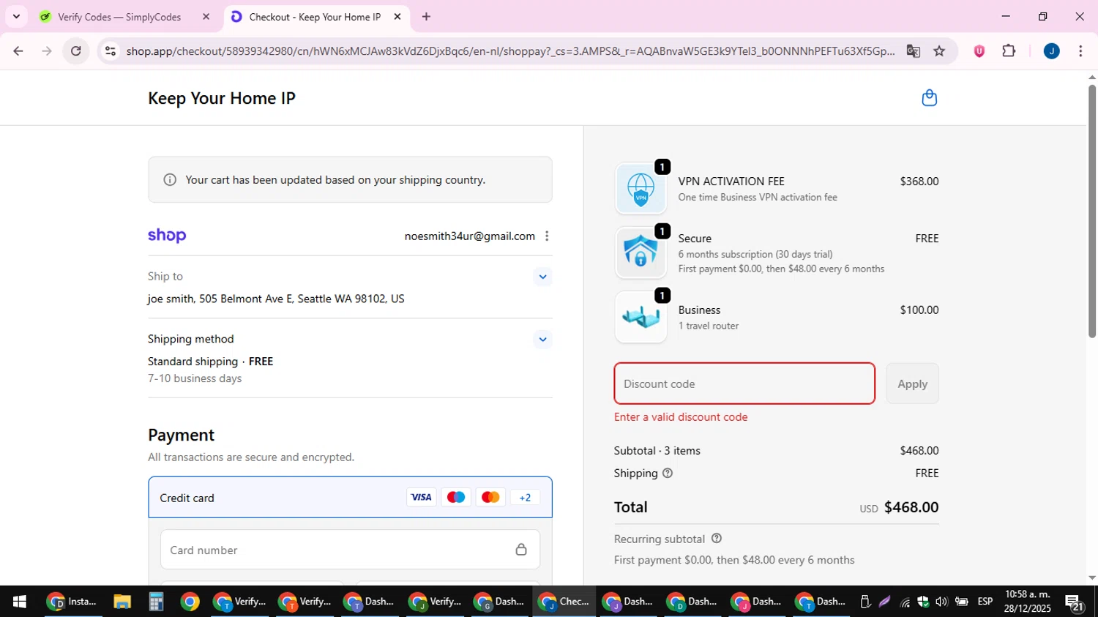Click the VPN ACTIVATION FEE product thumbnail
The width and height of the screenshot is (1098, 617).
coord(640,189)
